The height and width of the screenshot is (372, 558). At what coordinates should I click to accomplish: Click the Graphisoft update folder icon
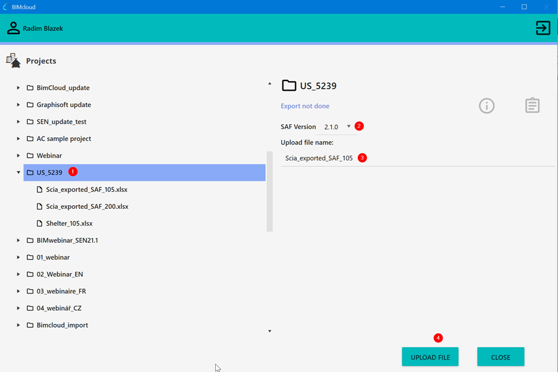point(30,104)
